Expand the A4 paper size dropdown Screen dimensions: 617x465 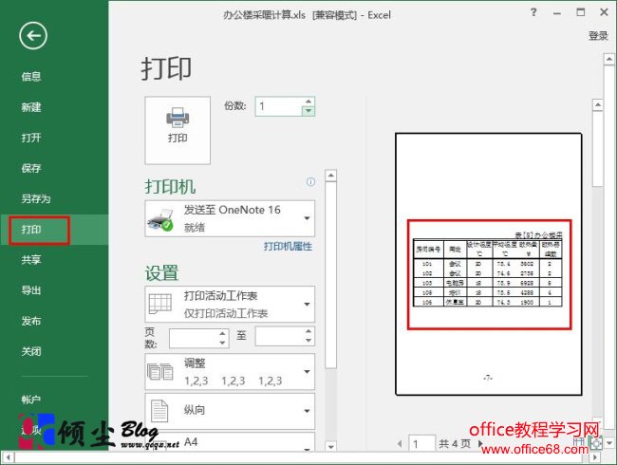[x=230, y=442]
